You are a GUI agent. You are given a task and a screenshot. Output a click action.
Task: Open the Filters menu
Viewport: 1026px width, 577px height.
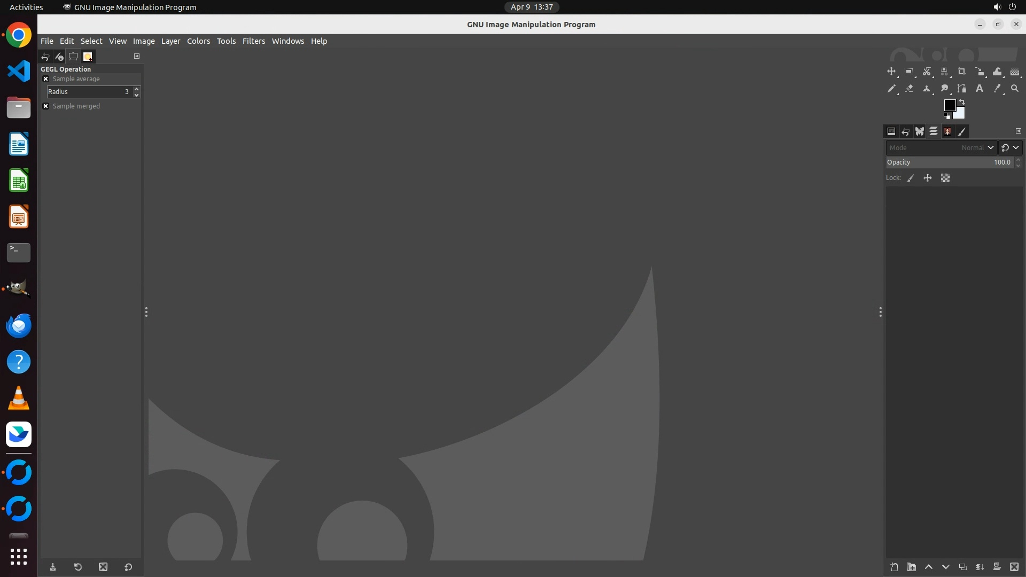point(253,41)
